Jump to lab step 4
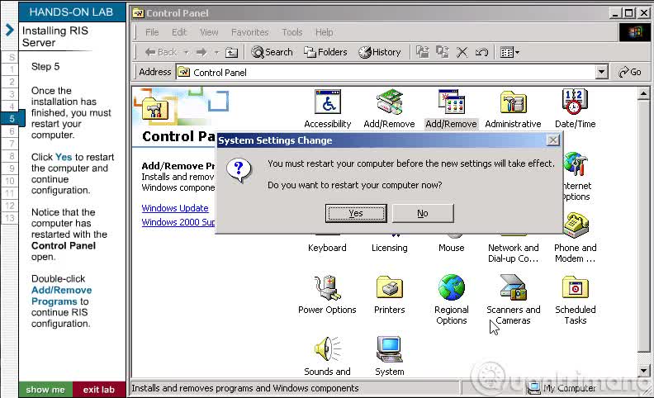The image size is (654, 398). pos(12,107)
